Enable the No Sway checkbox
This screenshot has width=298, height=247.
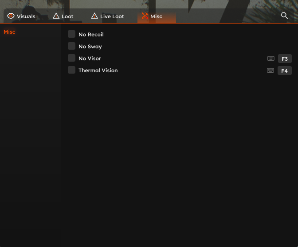[72, 46]
